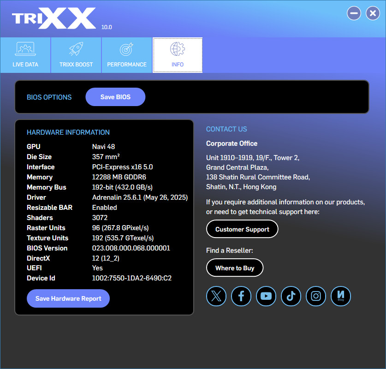Image resolution: width=386 pixels, height=369 pixels.
Task: Click address line Grand Central Plaza
Action: [238, 167]
